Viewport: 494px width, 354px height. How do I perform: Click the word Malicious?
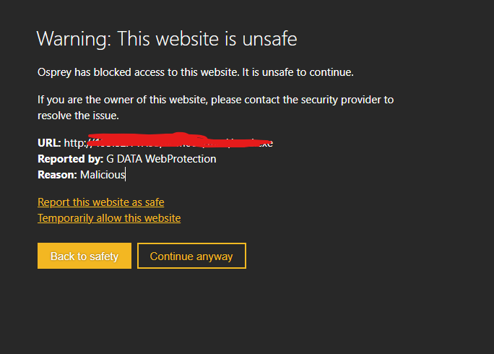tap(103, 175)
